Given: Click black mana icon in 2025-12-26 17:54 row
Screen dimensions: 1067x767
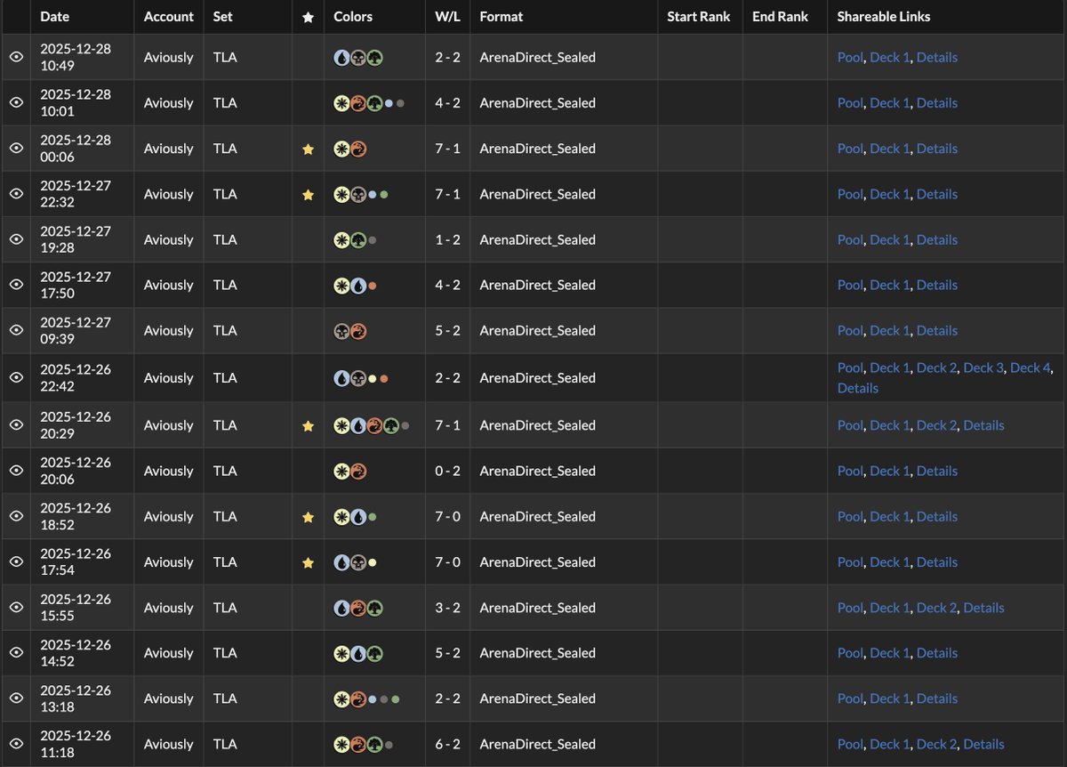Looking at the screenshot, I should [x=357, y=562].
